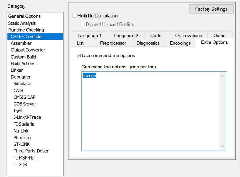The width and height of the screenshot is (240, 177).
Task: Go to the Optimizations tab
Action: [188, 36]
